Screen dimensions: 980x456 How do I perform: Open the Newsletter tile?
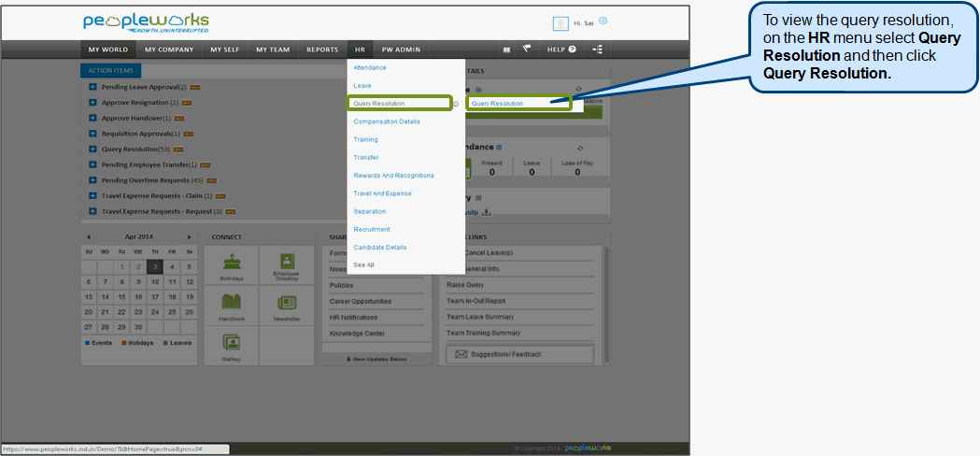pyautogui.click(x=287, y=306)
